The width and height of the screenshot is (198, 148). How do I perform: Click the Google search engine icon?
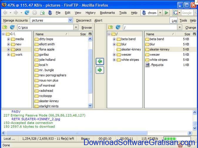point(175,13)
